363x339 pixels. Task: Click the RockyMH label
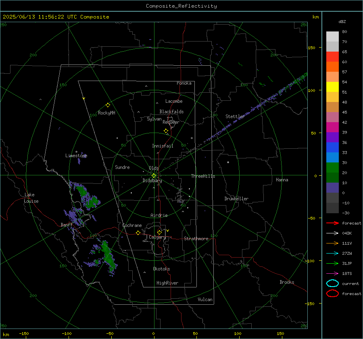pos(106,113)
